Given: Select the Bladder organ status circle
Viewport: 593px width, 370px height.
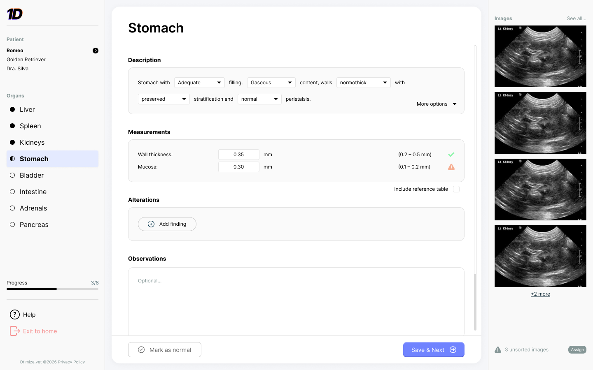Looking at the screenshot, I should click(x=12, y=175).
